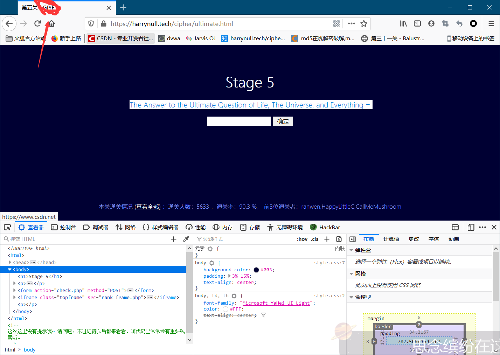Viewport: 500px width, 355px height.
Task: Expand the head element in inspector
Action: point(11,262)
